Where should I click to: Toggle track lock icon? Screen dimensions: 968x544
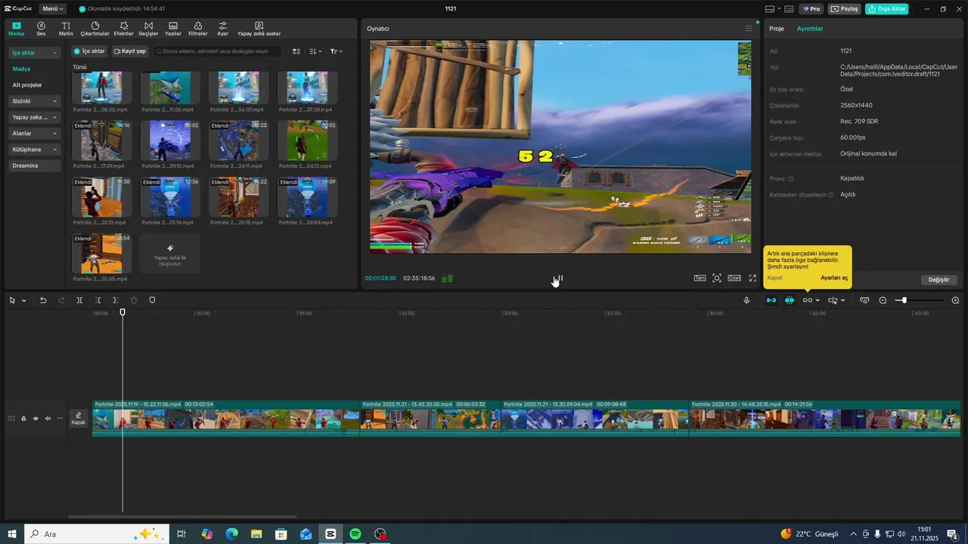click(x=23, y=418)
